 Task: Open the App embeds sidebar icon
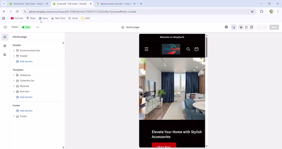point(5,55)
